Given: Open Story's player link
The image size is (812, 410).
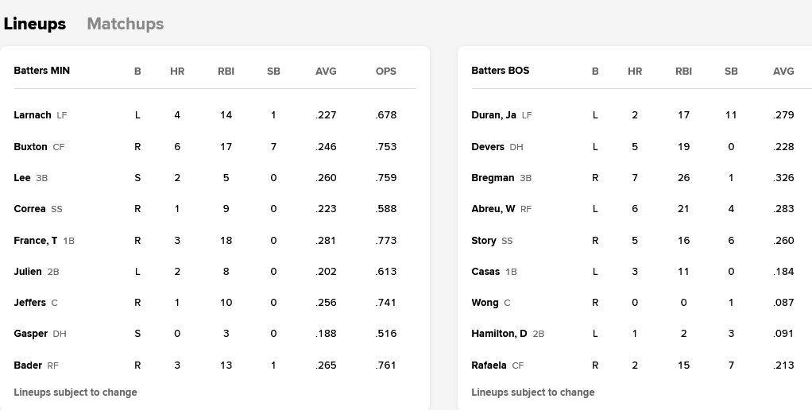Looking at the screenshot, I should point(484,241).
